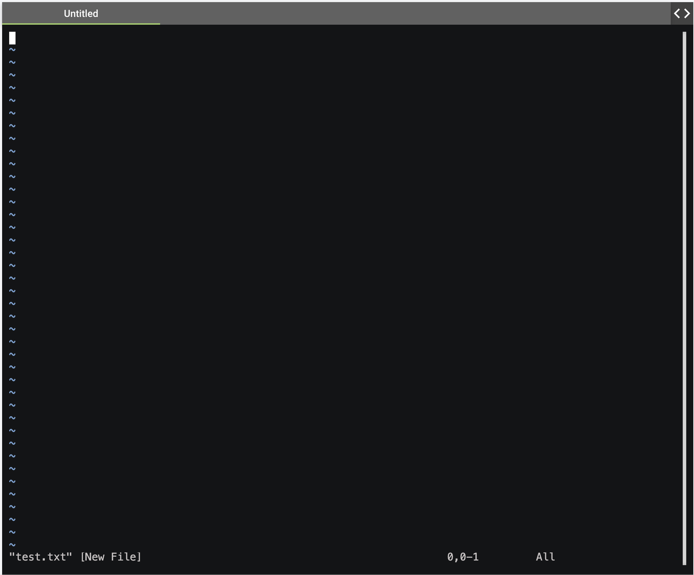Click the second tilde in the left column
The image size is (694, 575).
12,62
